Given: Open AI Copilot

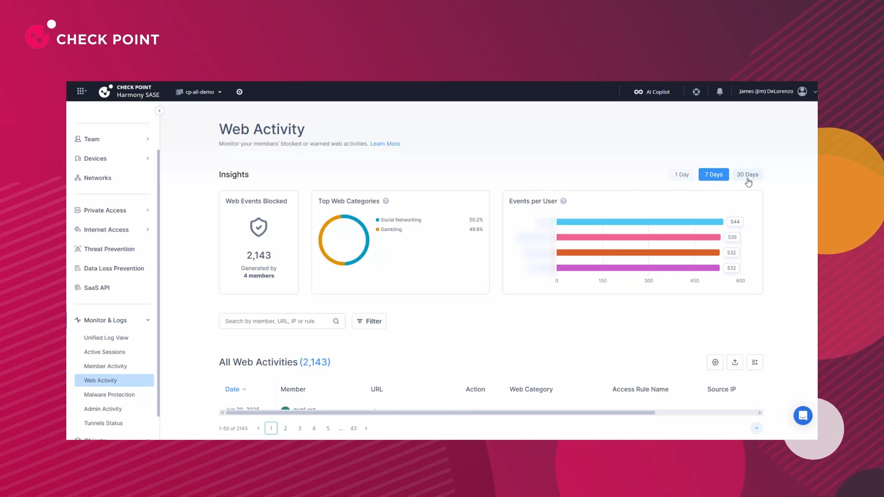Looking at the screenshot, I should click(x=652, y=92).
